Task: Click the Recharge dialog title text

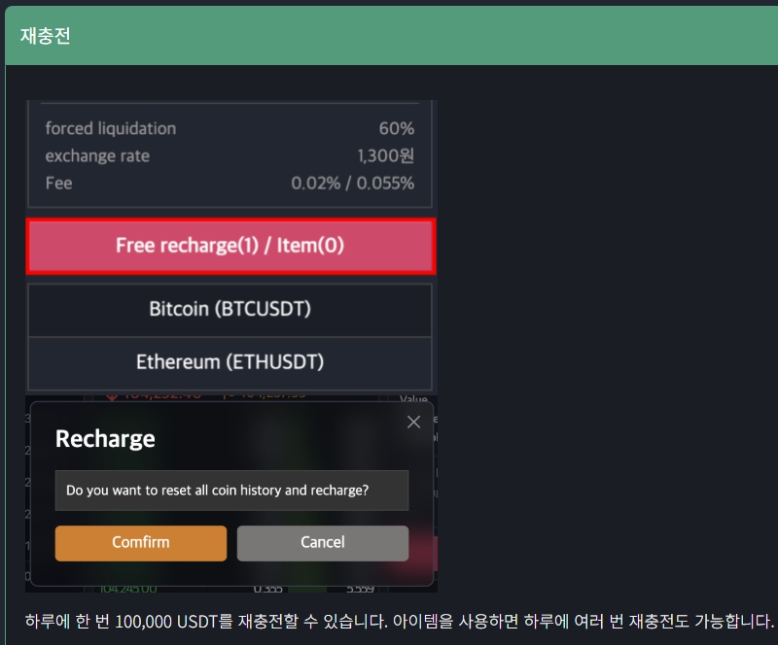Action: 105,438
